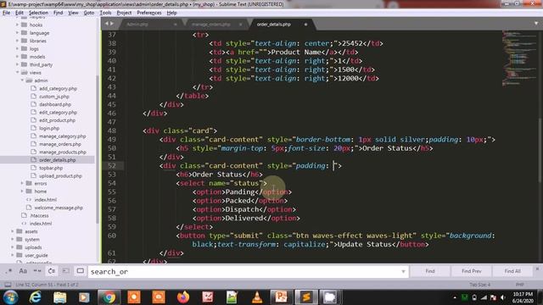This screenshot has height=305, width=543.
Task: Click Tab Size 4 in status bar
Action: pos(479,285)
